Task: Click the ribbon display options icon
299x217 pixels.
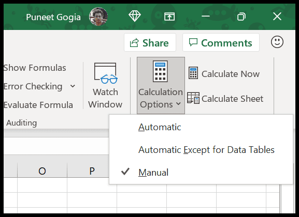Action: click(x=169, y=17)
